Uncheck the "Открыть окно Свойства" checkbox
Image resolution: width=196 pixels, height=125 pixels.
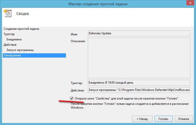pos(72,98)
